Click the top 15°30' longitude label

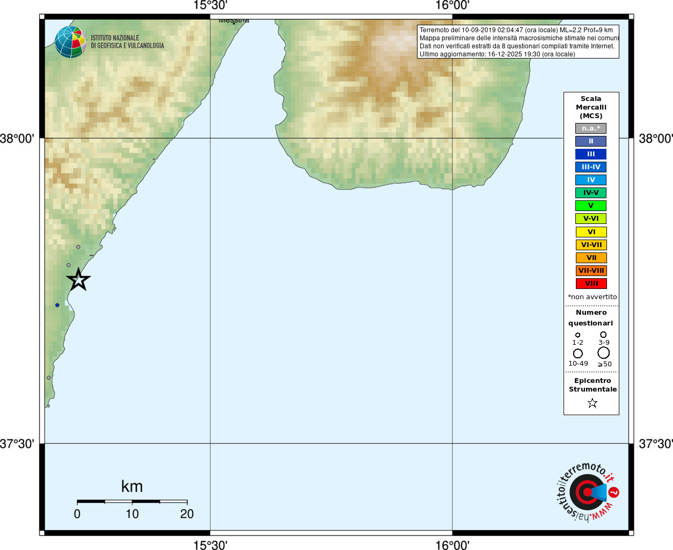coord(210,5)
